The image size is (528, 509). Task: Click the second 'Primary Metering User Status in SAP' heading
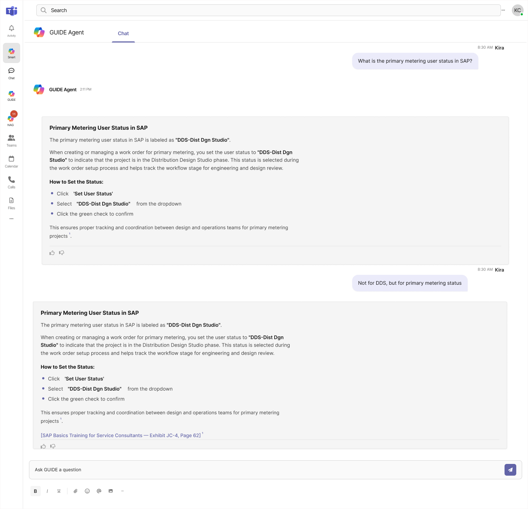click(90, 313)
